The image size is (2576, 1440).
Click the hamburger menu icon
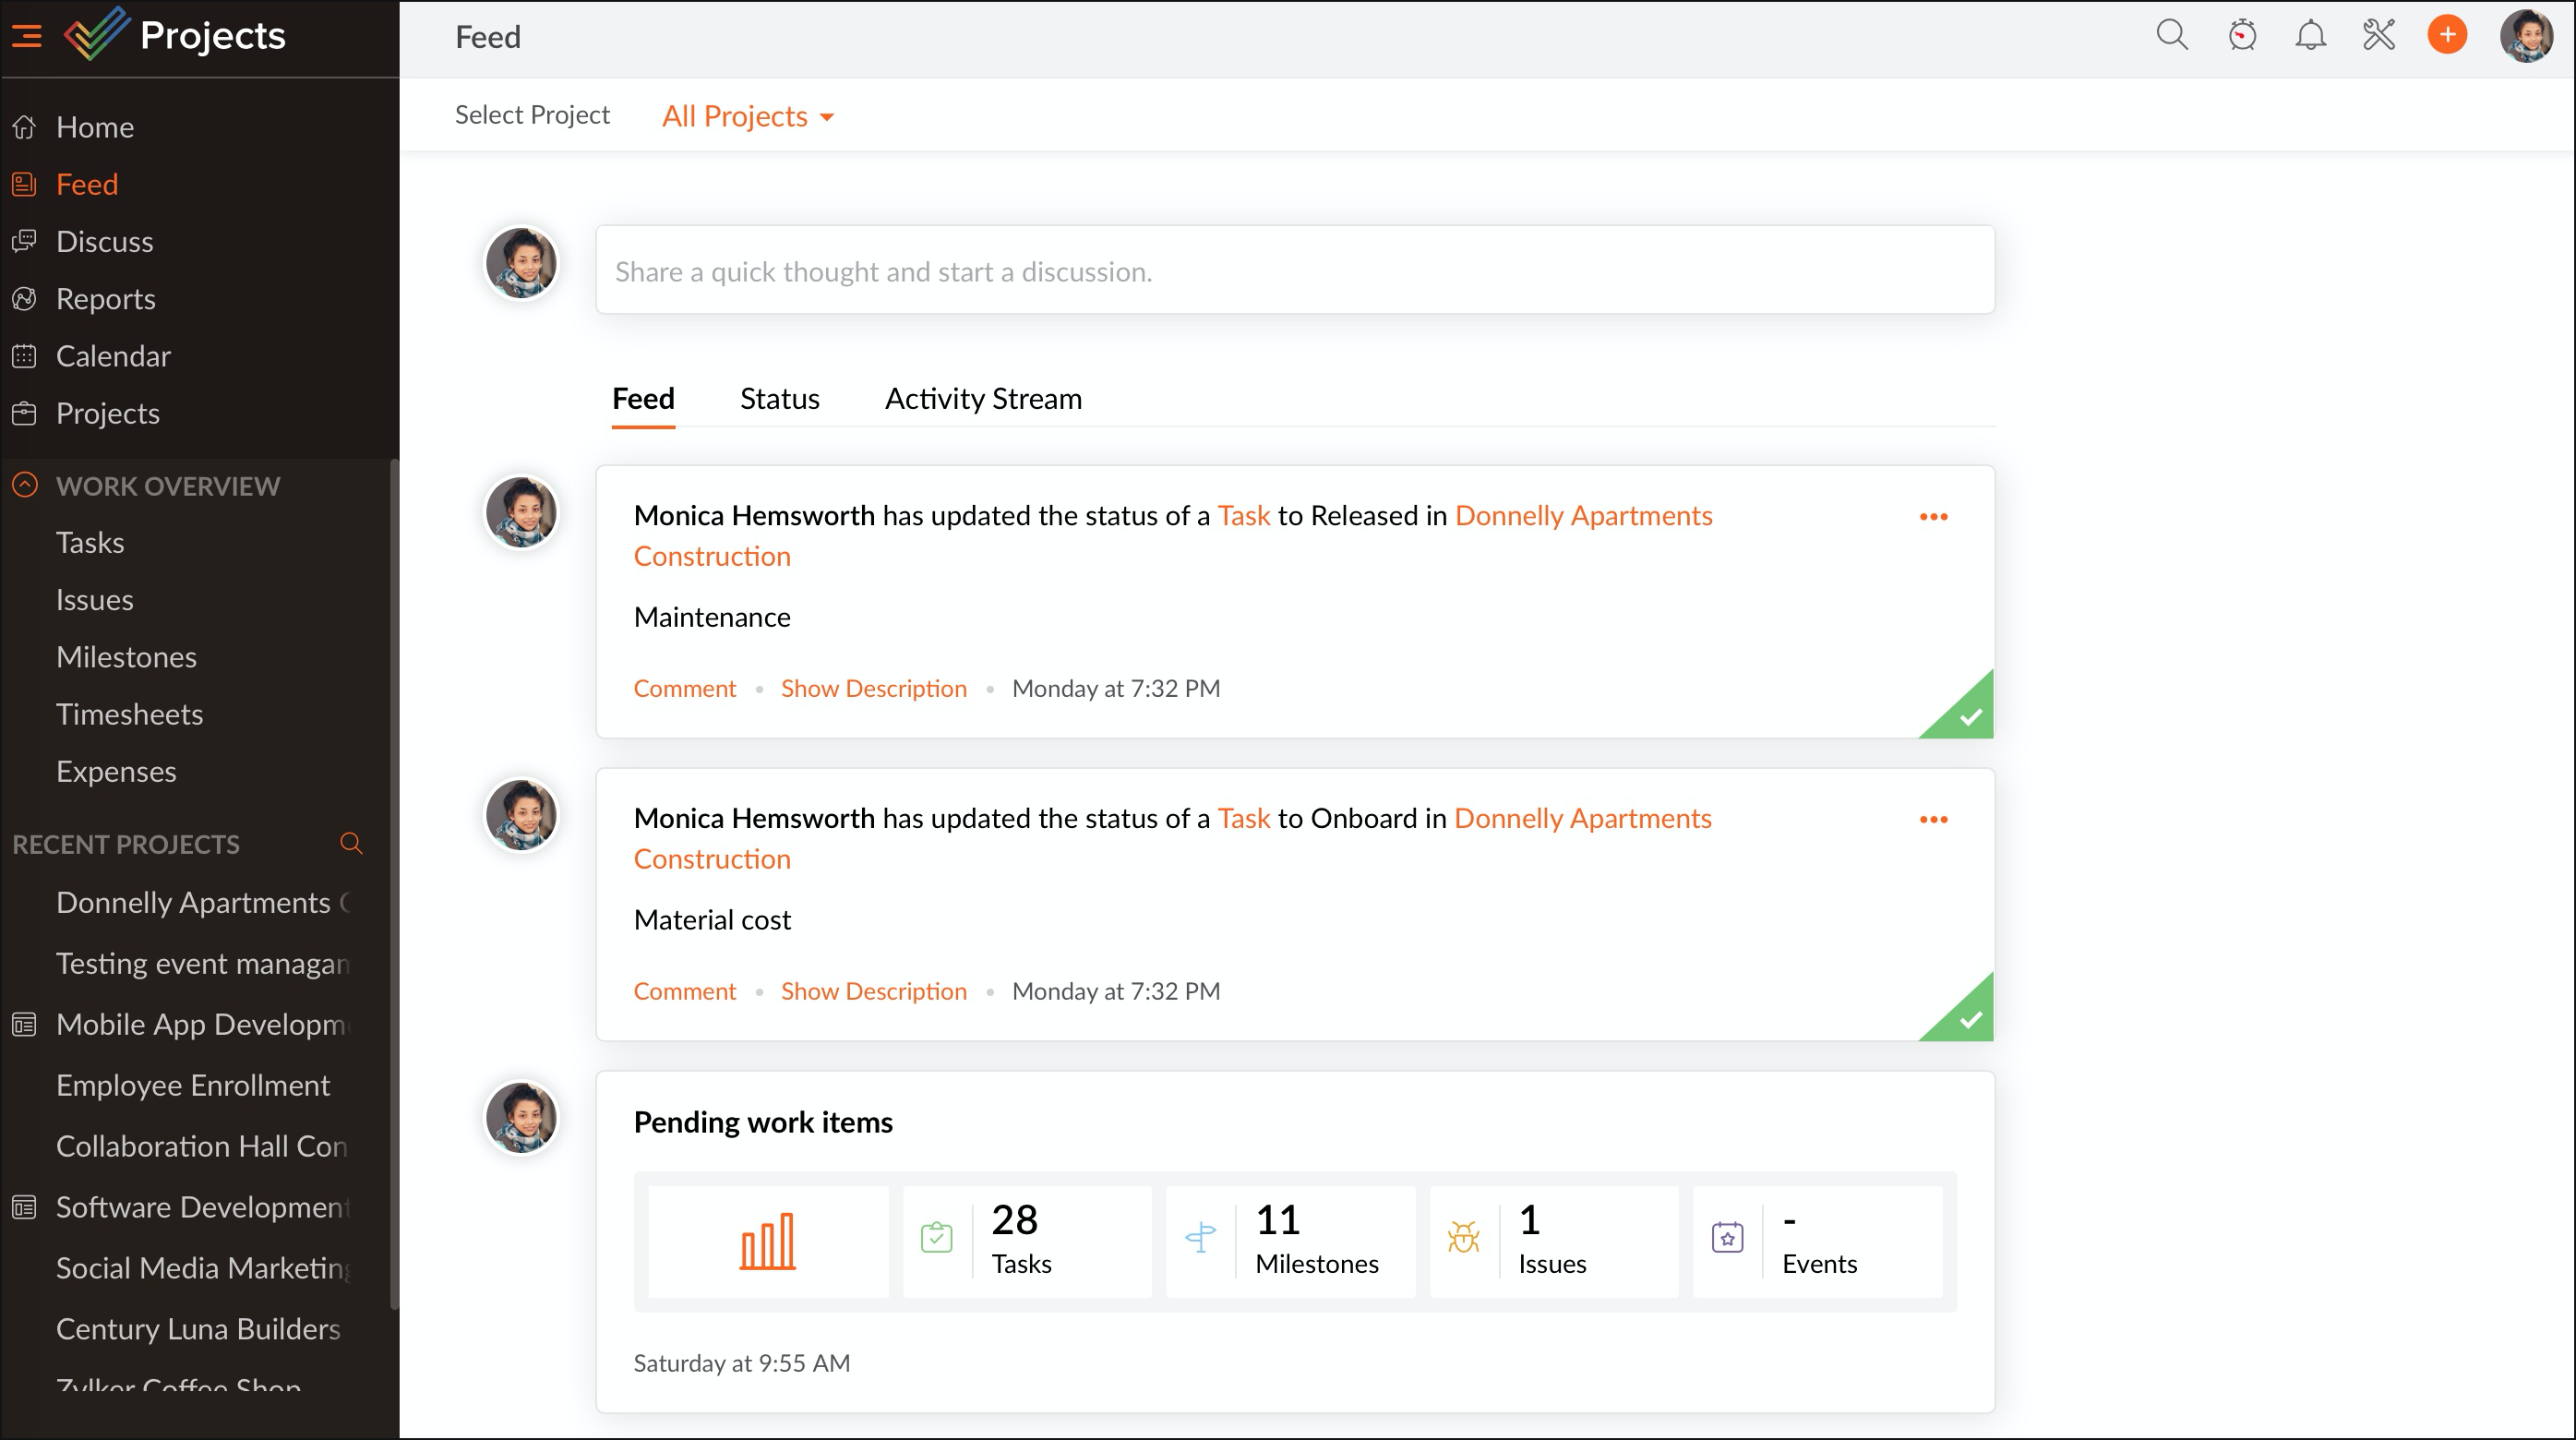pyautogui.click(x=27, y=37)
